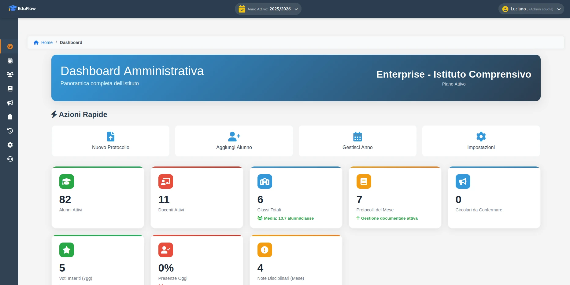Click the 82 Alunni Attivi value

(x=65, y=199)
